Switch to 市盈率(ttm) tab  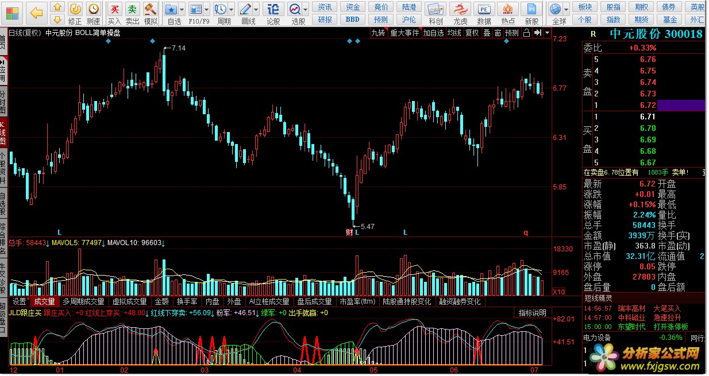[357, 301]
